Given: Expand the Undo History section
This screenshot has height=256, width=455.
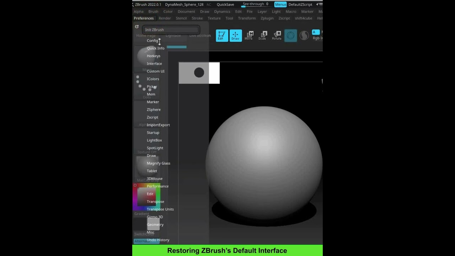Looking at the screenshot, I should [158, 240].
